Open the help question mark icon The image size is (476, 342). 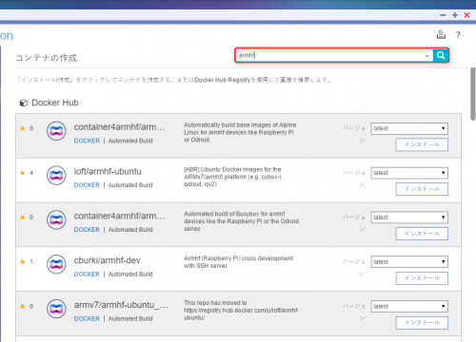click(458, 35)
